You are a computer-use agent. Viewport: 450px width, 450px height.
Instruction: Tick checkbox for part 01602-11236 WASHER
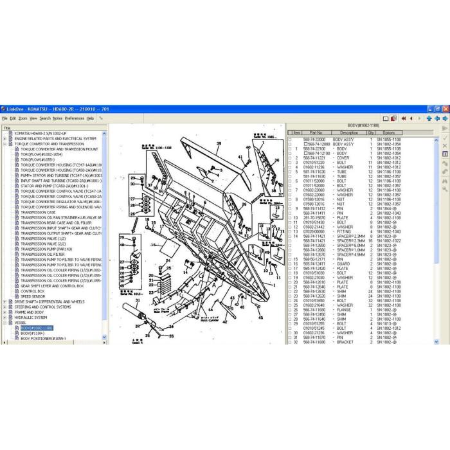(289, 167)
